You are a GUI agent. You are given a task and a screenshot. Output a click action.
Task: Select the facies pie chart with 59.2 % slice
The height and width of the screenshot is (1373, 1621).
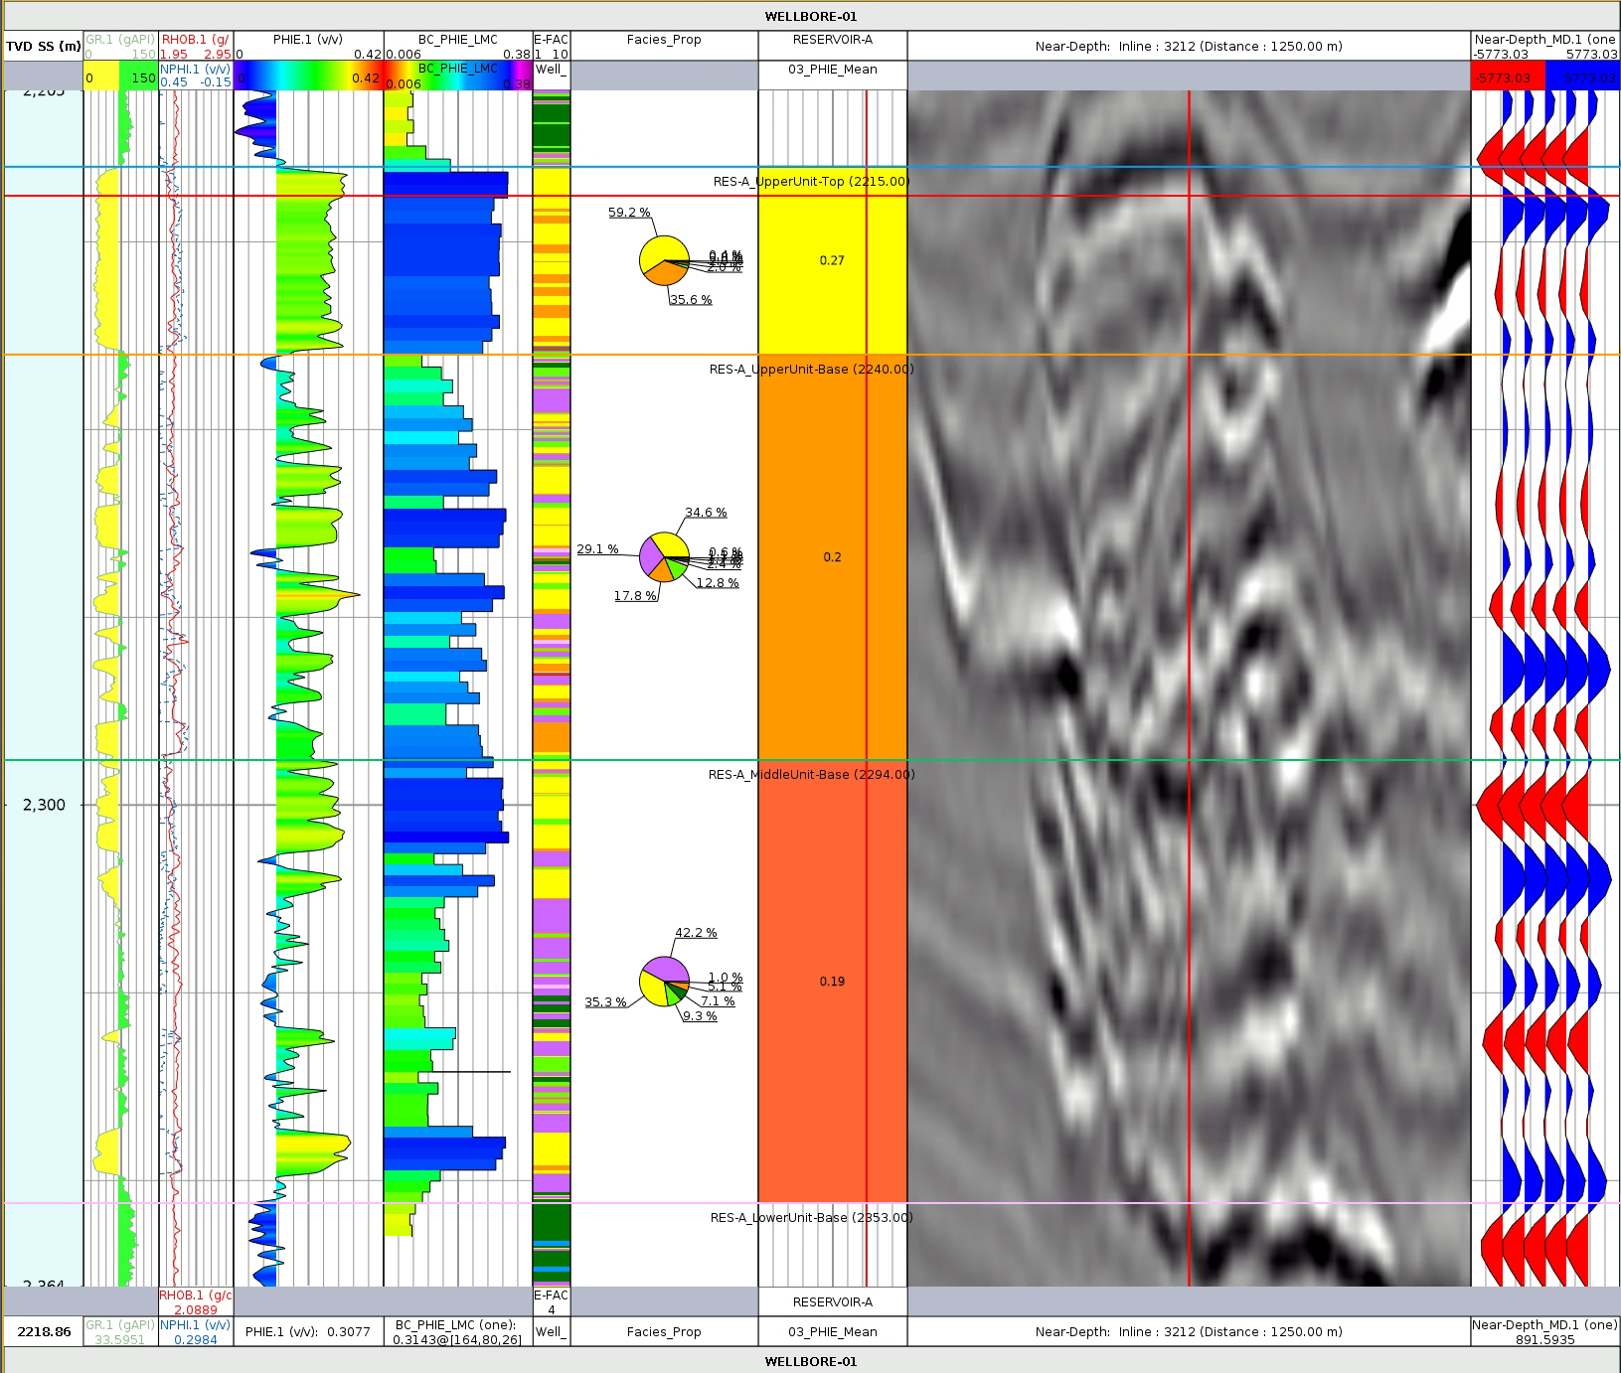pos(664,261)
